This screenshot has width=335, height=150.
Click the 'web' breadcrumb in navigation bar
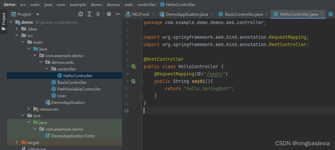[x=128, y=4]
